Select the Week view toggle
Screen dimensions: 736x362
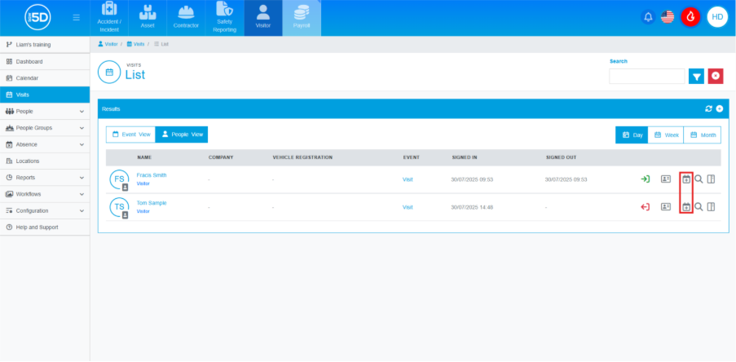click(665, 135)
